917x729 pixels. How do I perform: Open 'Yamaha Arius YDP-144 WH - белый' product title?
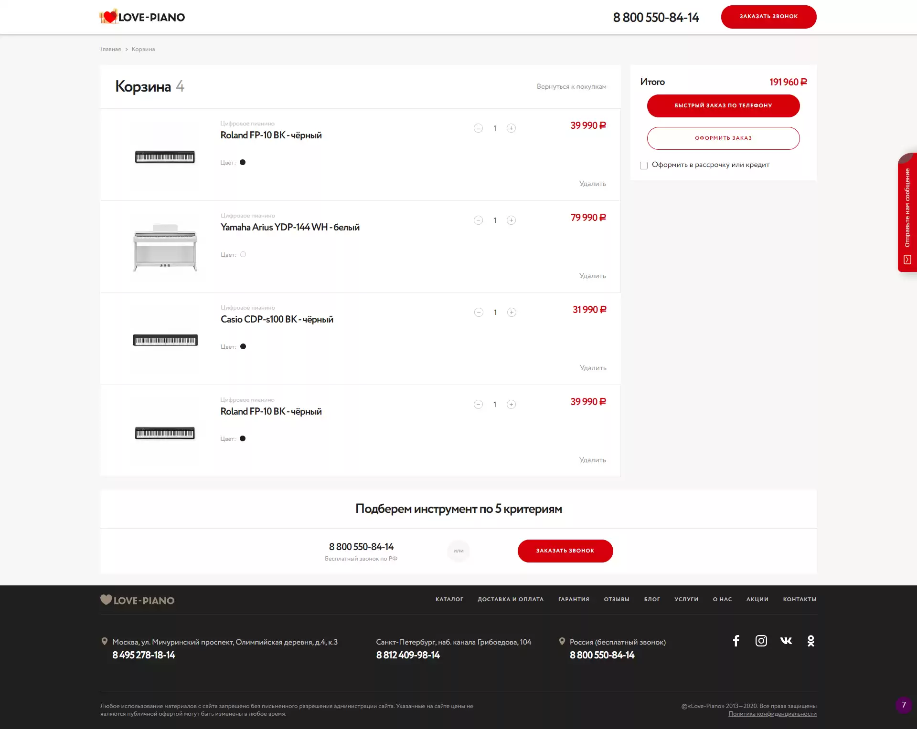click(290, 227)
